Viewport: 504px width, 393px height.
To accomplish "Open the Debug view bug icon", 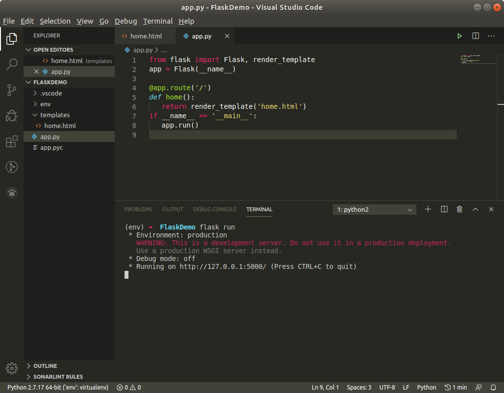I will pyautogui.click(x=12, y=116).
